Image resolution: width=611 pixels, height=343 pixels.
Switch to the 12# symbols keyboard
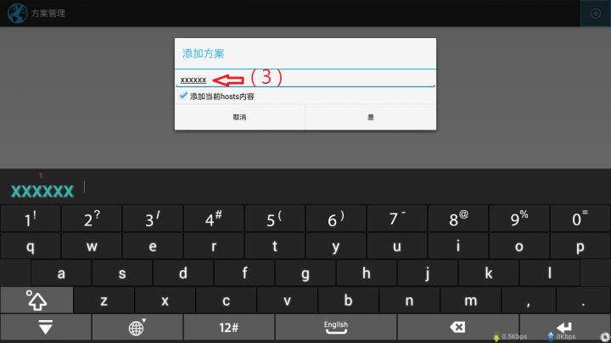pos(228,327)
